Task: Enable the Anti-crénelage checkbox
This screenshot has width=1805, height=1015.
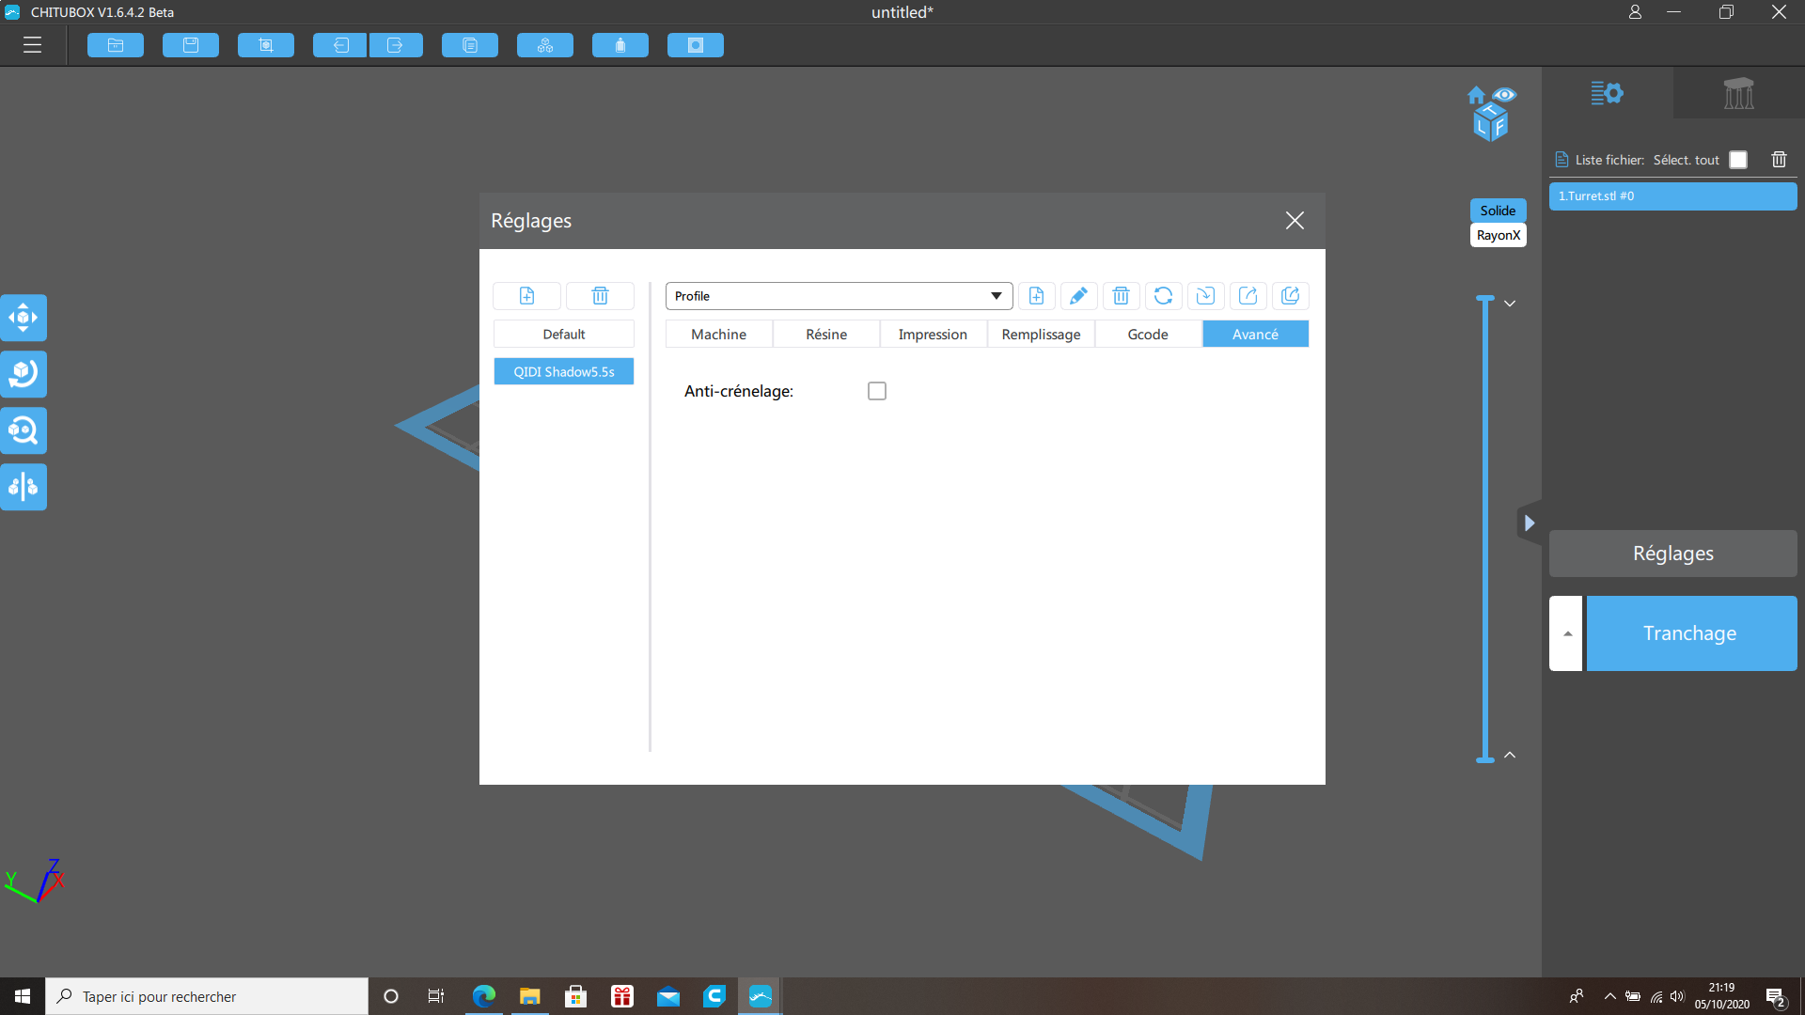Action: coord(877,391)
